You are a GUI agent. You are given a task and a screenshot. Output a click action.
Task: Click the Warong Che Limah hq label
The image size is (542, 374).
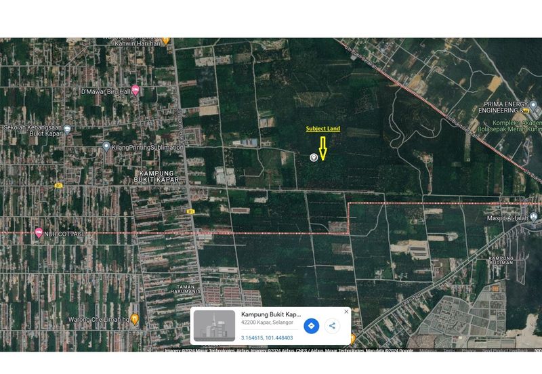click(98, 320)
